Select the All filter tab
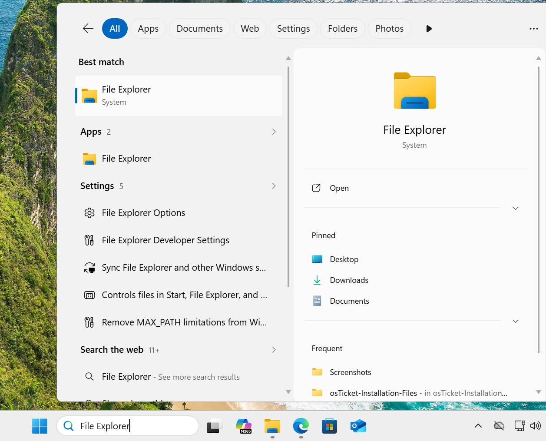This screenshot has width=546, height=441. pyautogui.click(x=115, y=29)
